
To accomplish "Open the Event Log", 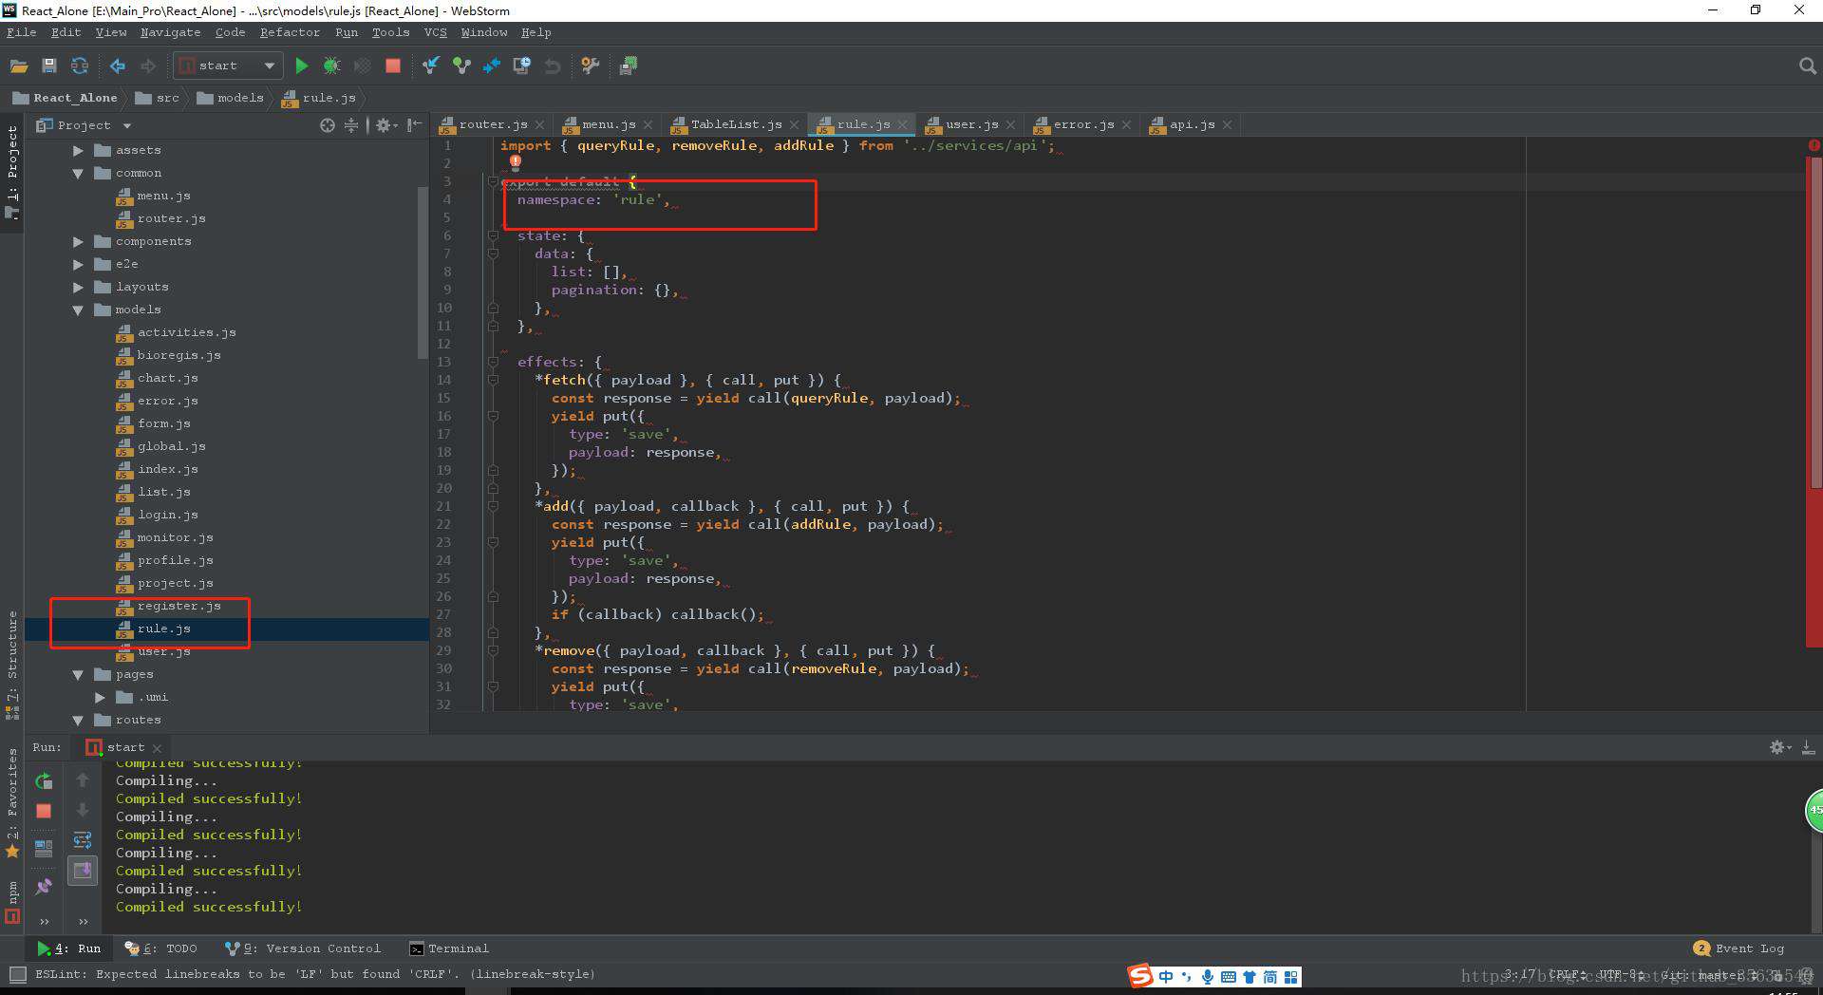I will click(x=1738, y=948).
